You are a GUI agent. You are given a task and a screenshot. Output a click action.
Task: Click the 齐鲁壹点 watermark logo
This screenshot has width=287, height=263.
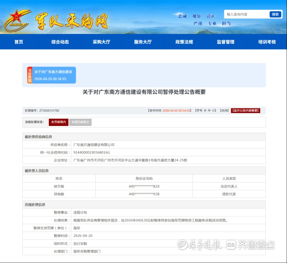click(x=251, y=244)
